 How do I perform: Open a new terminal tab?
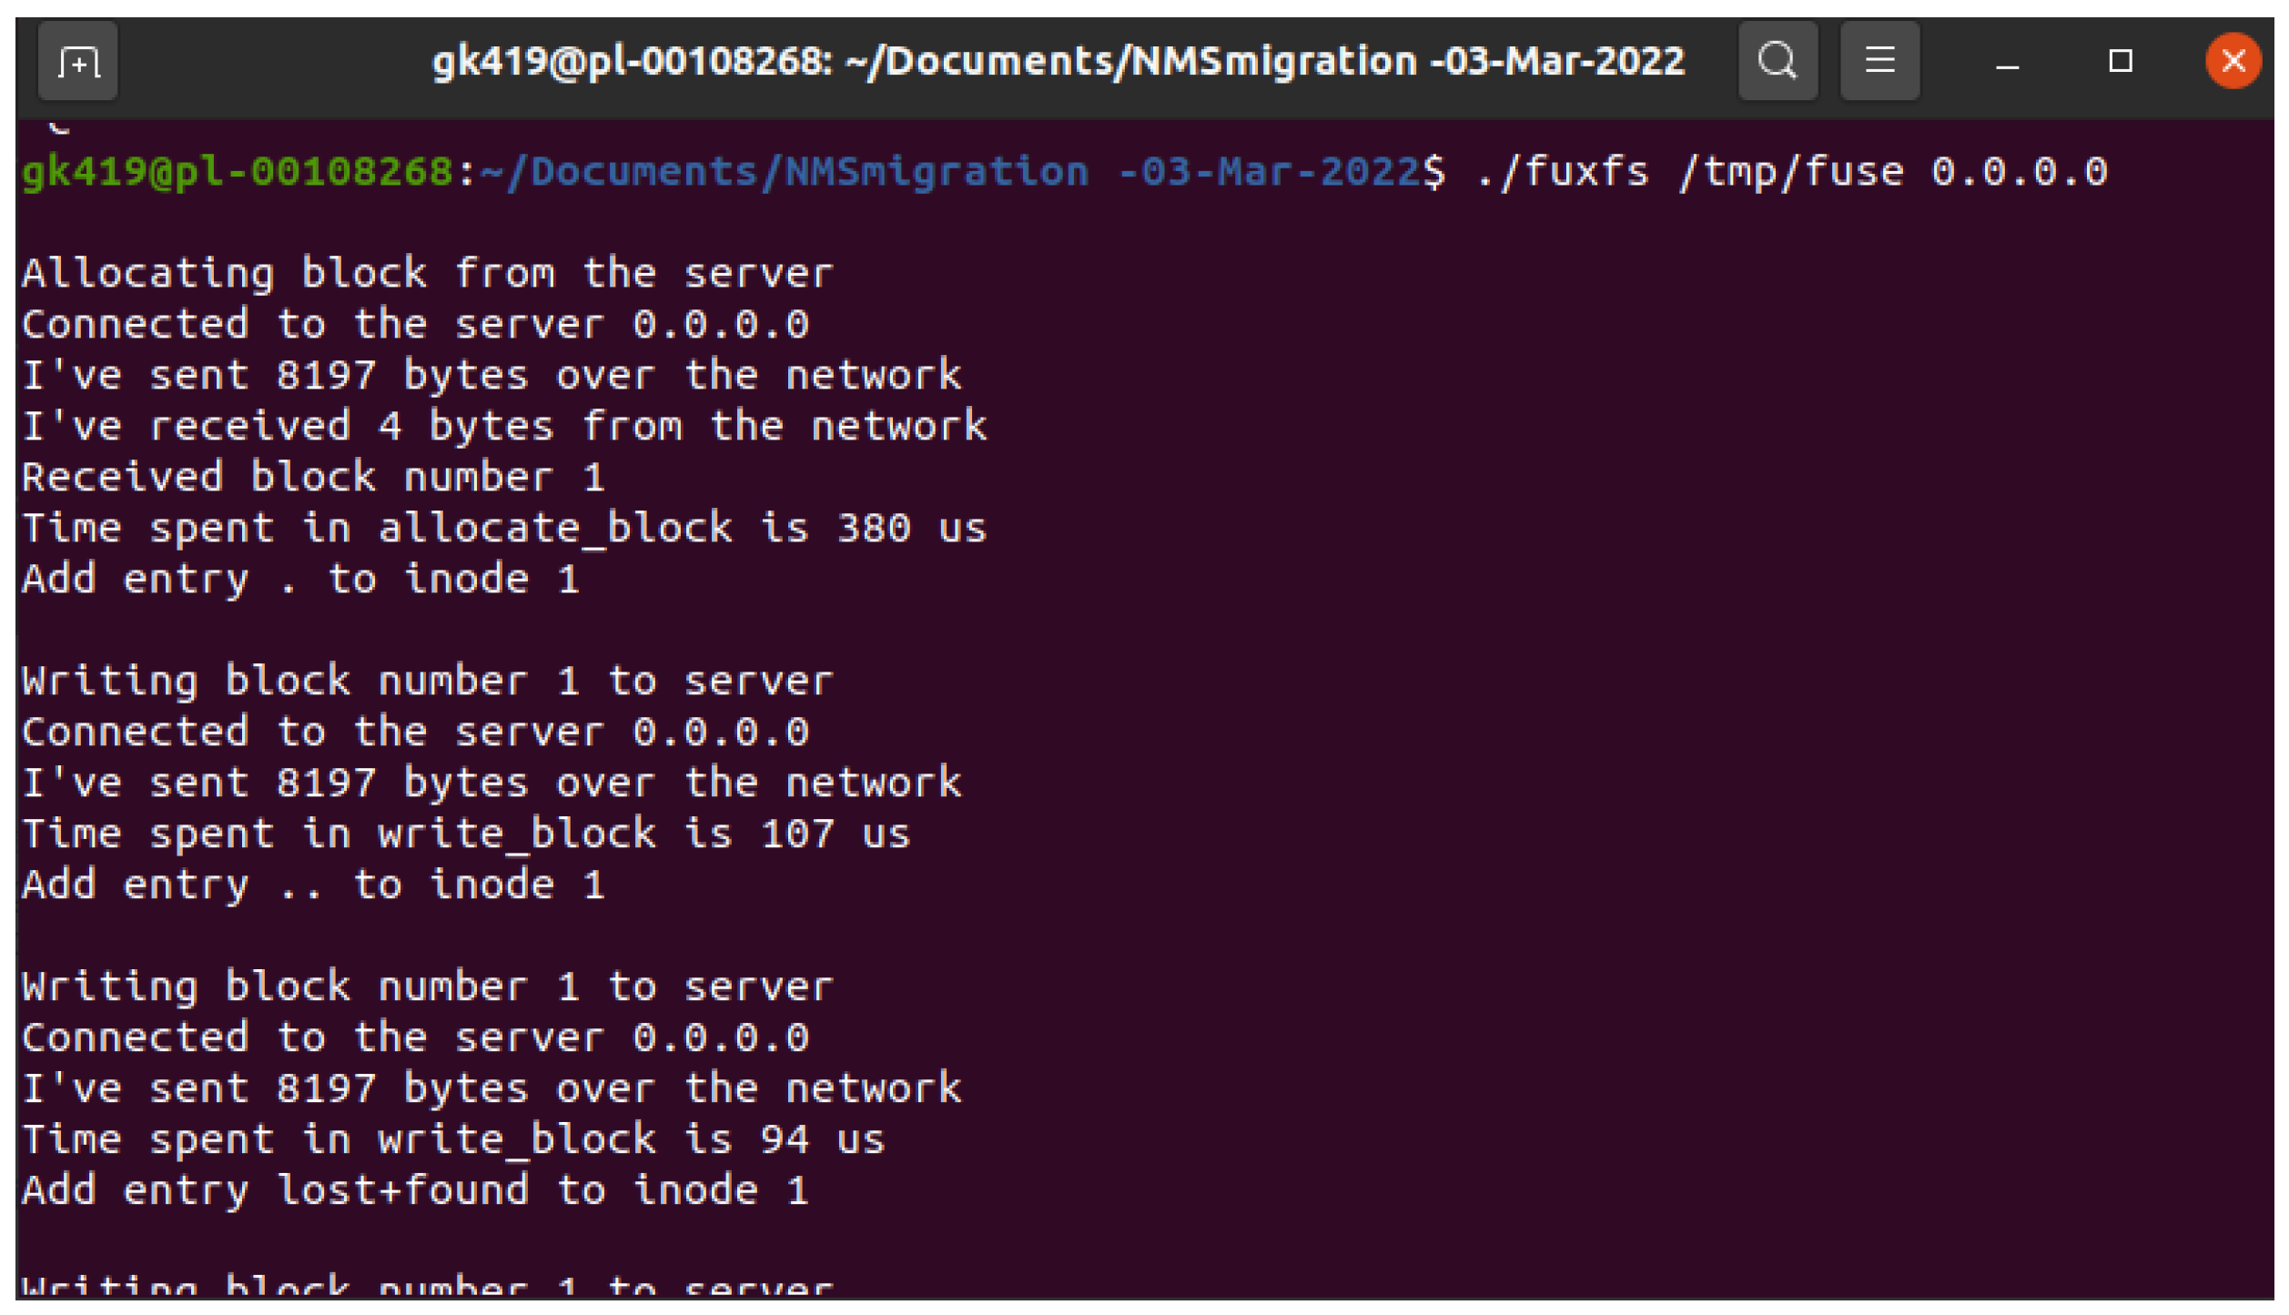[78, 62]
